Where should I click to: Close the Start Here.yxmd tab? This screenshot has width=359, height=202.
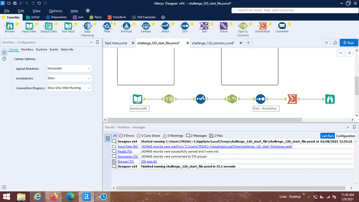(x=133, y=43)
